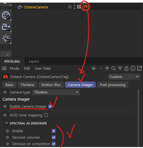This screenshot has height=148, width=143.
Task: Click the Octane light sidebar tool
Action: pyautogui.click(x=6, y=38)
